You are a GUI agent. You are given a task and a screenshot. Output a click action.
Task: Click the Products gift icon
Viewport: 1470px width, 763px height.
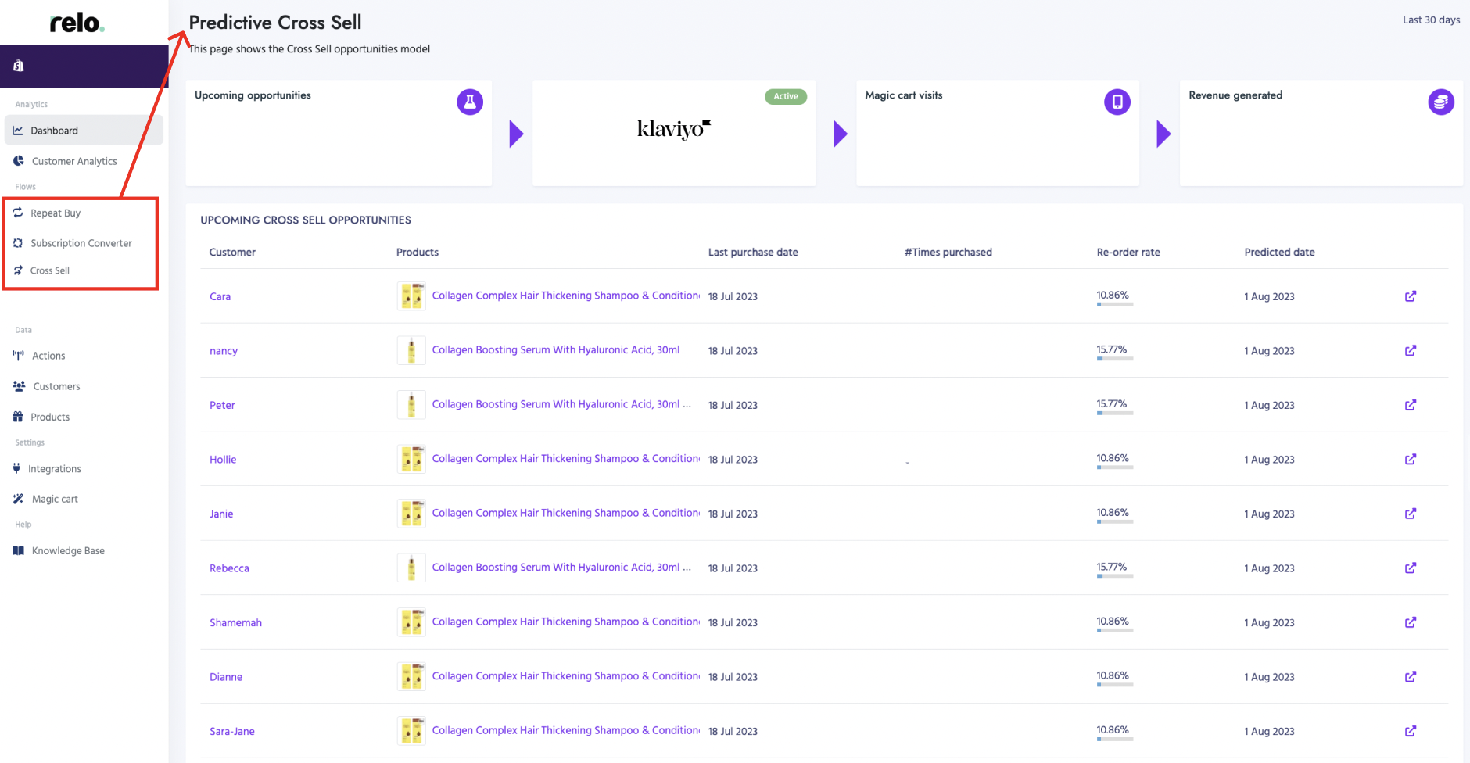tap(17, 417)
